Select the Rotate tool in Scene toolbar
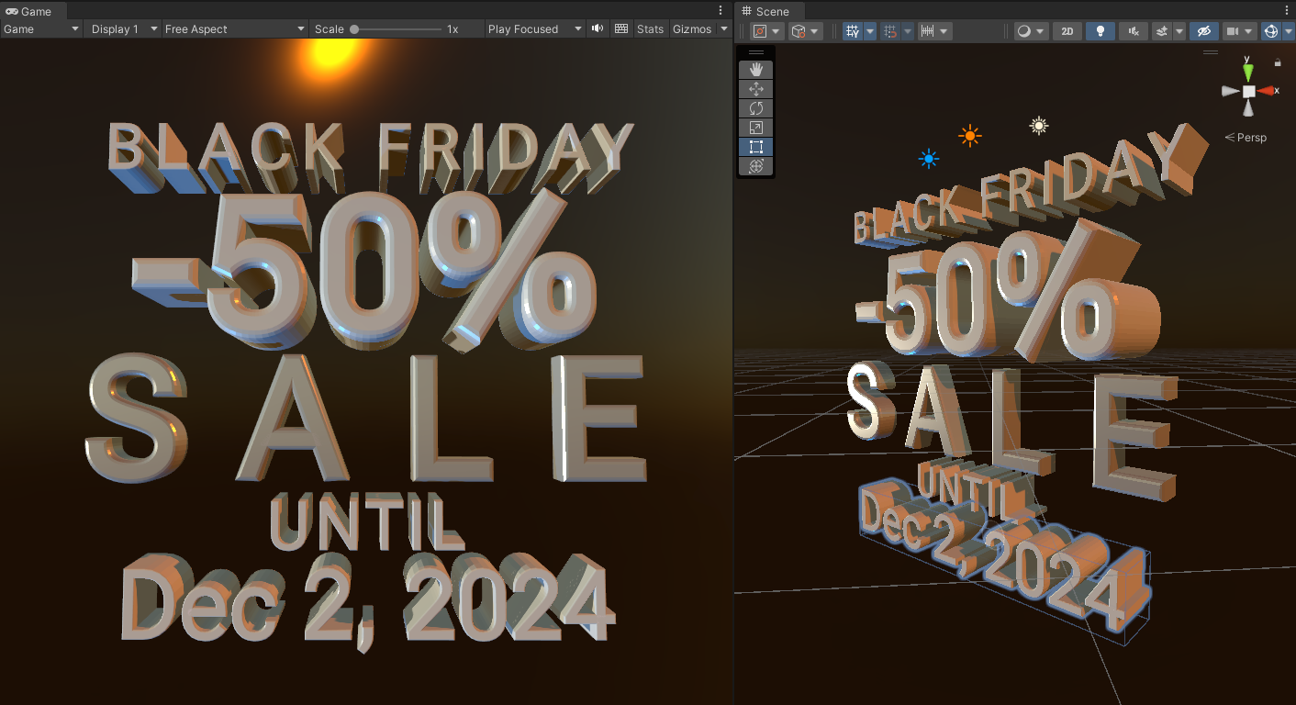 click(x=756, y=108)
